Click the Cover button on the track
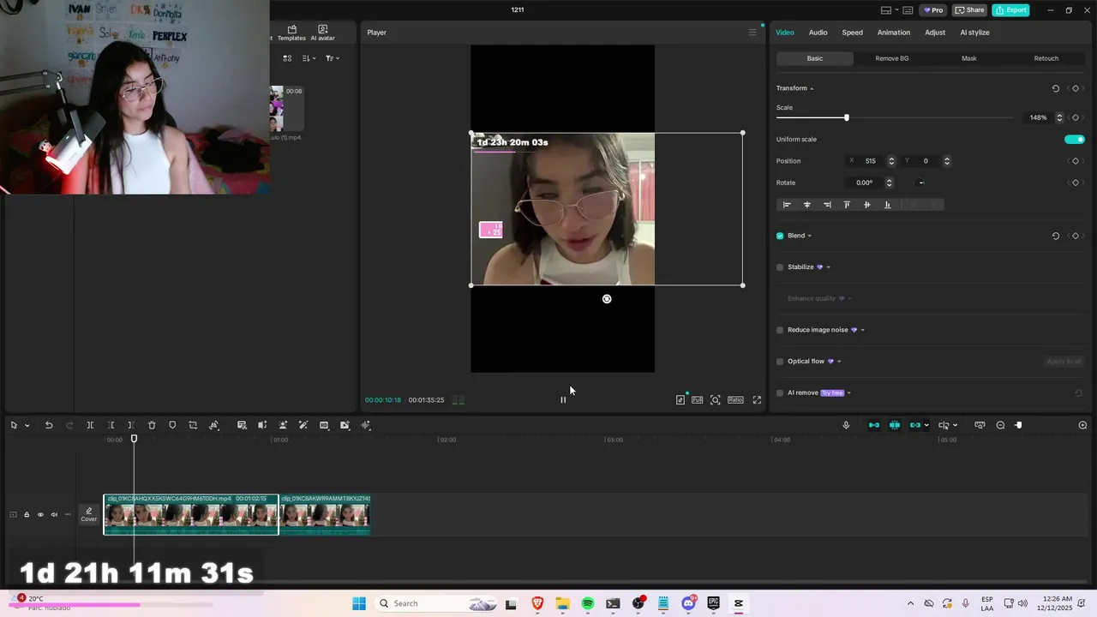 [x=89, y=514]
